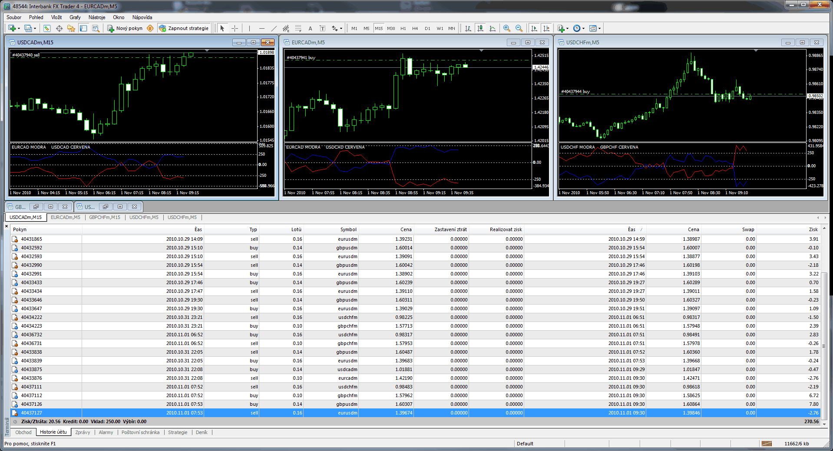Enable the H1 timeframe button
This screenshot has width=833, height=451.
point(403,28)
